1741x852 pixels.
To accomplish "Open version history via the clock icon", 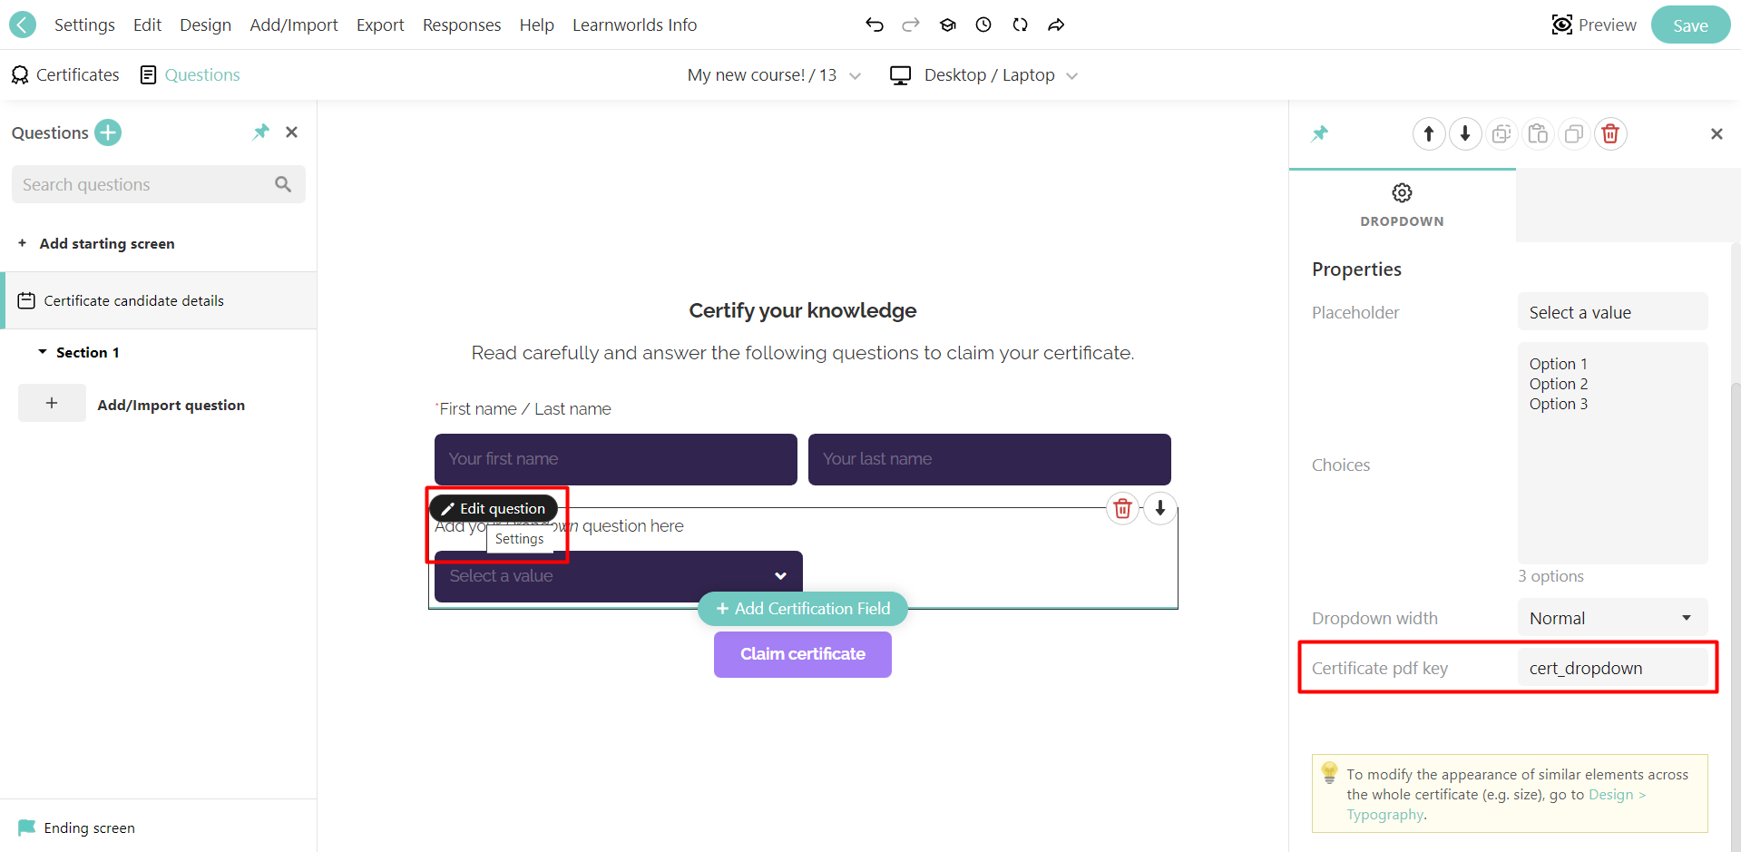I will click(983, 24).
